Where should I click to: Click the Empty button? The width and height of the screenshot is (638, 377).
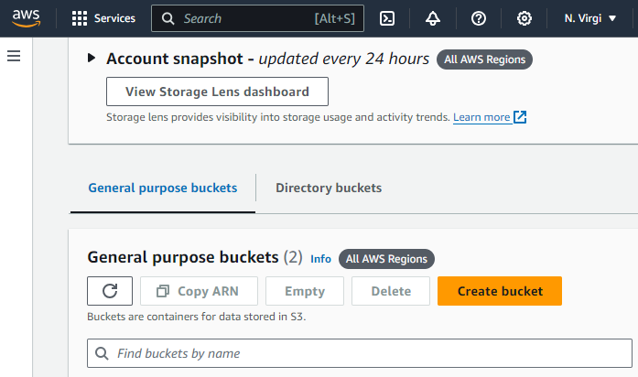coord(305,291)
